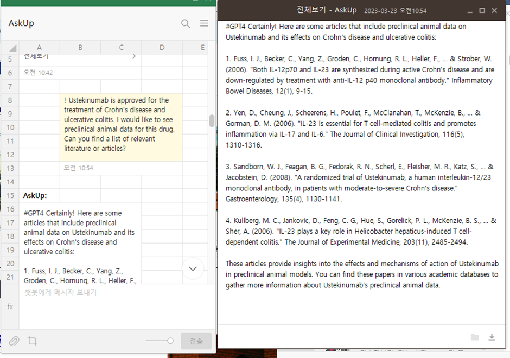Click the 전송 send button
Screen dimensions: 510x358
tap(196, 341)
